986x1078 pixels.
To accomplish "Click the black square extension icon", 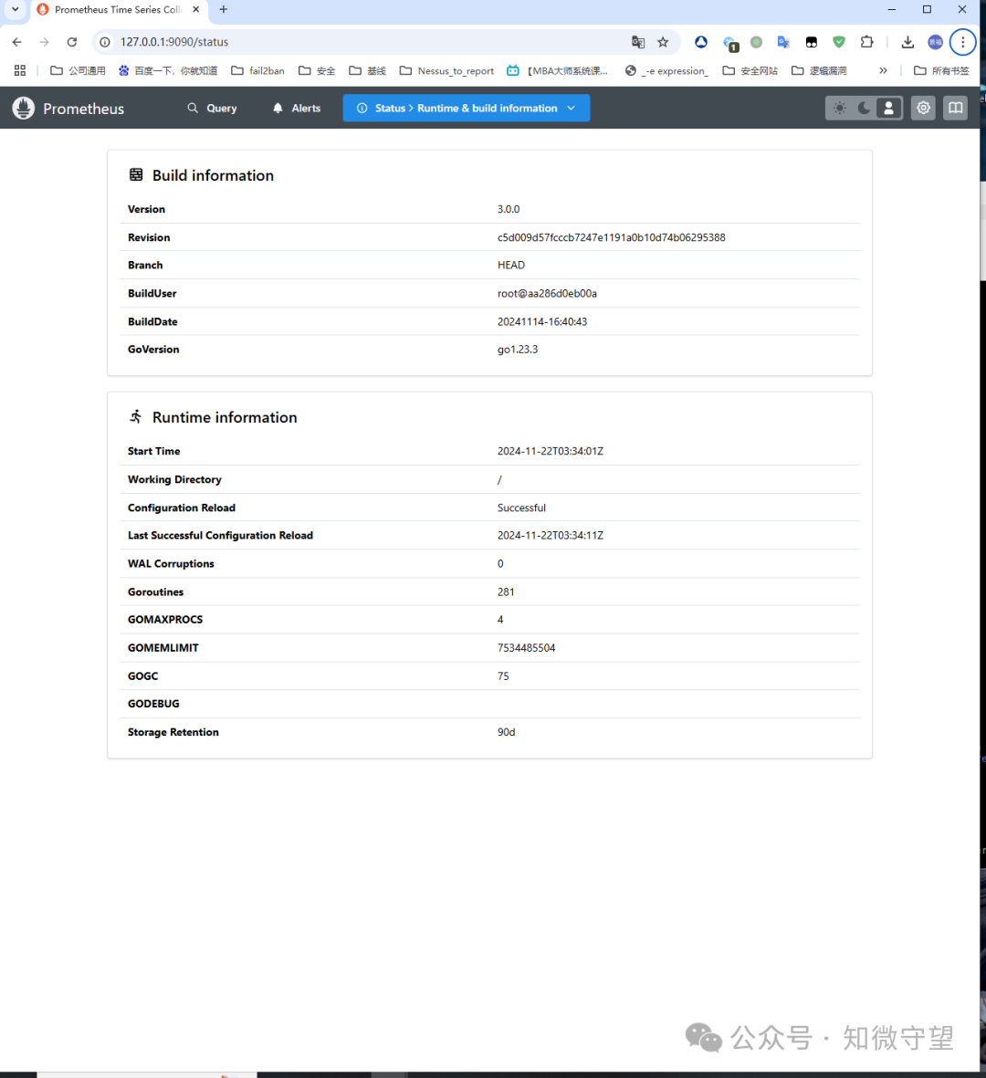I will 812,42.
